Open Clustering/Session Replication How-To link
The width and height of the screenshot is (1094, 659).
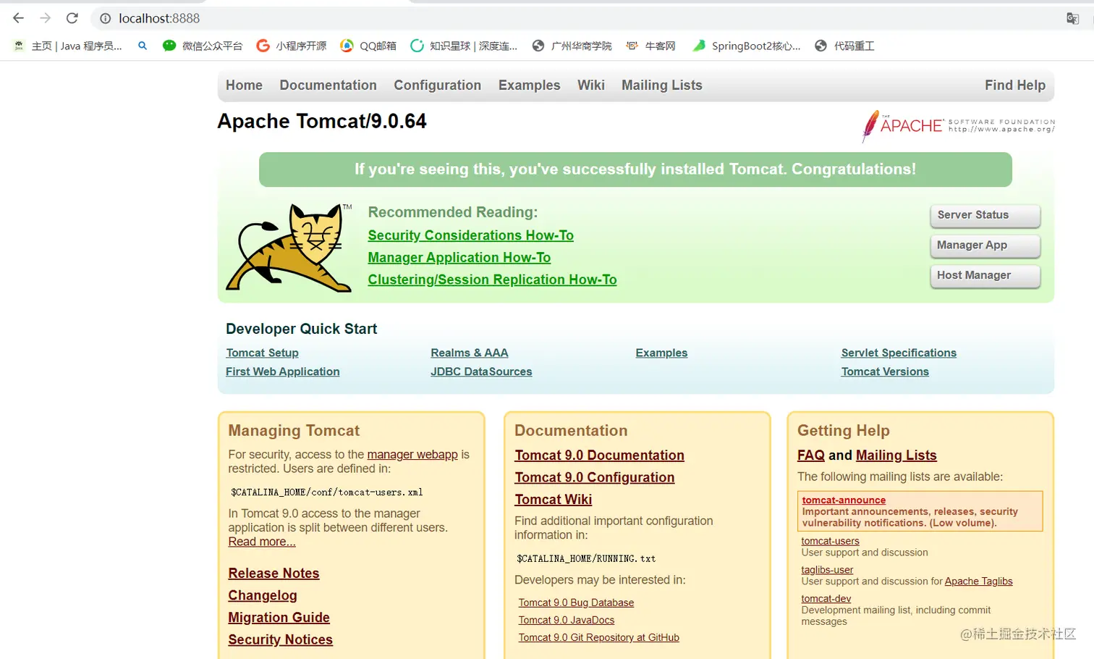click(492, 280)
